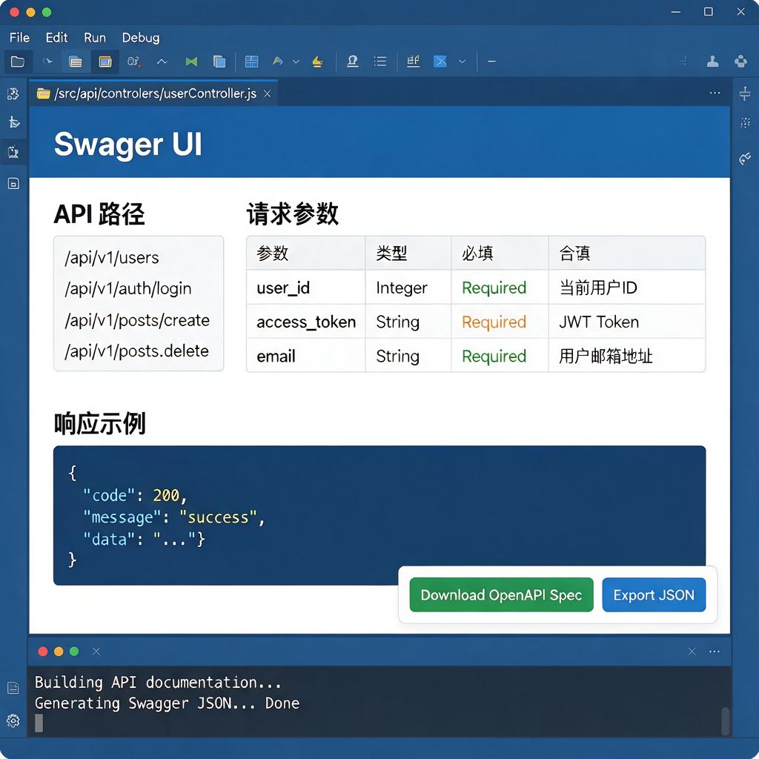Click the blue-green pen toolbar icon
Screen dimensions: 759x759
(x=278, y=61)
